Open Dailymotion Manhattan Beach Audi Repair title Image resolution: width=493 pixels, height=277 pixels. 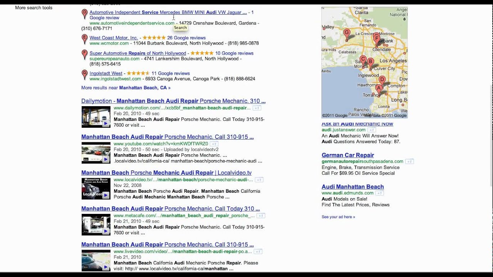(173, 101)
